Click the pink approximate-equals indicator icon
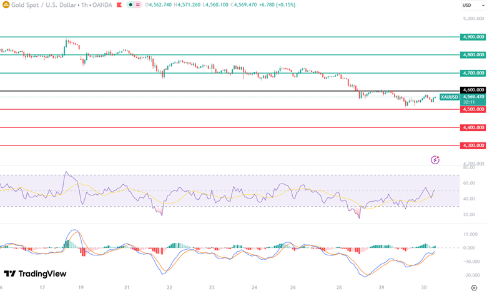487x291 pixels. [137, 5]
